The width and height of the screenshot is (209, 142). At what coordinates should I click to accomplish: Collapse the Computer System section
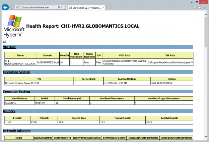point(16,92)
